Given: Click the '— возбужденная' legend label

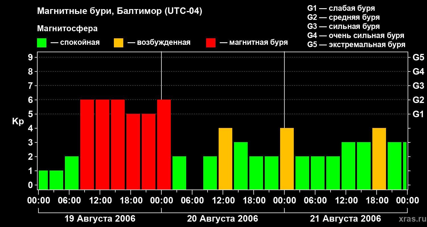Looking at the screenshot, I should pyautogui.click(x=159, y=43).
